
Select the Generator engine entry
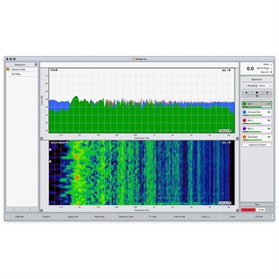point(257,137)
